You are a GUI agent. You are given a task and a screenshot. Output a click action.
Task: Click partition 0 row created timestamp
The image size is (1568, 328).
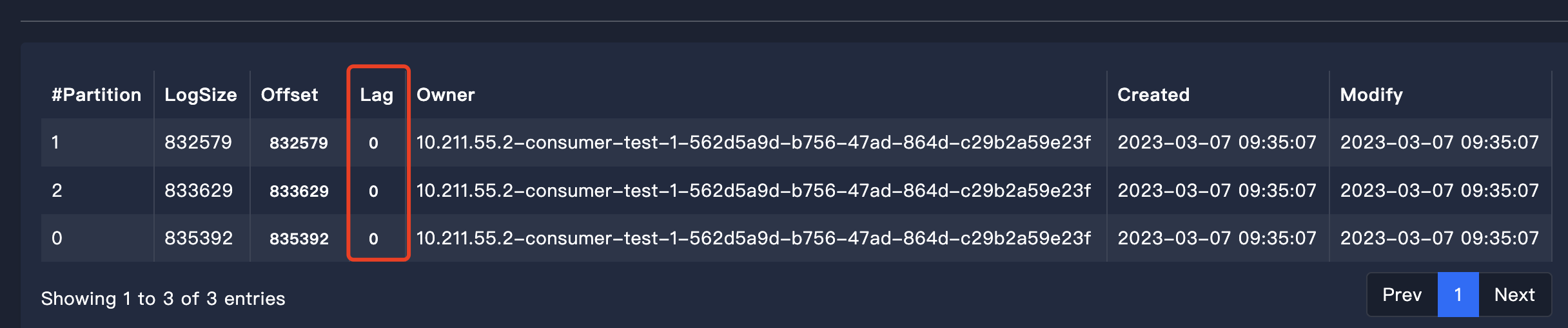pos(1217,238)
